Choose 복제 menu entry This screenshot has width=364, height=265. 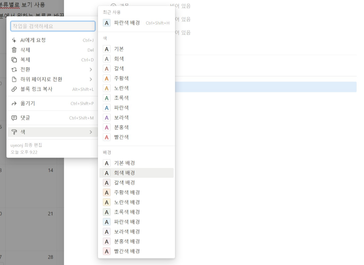[x=53, y=60]
